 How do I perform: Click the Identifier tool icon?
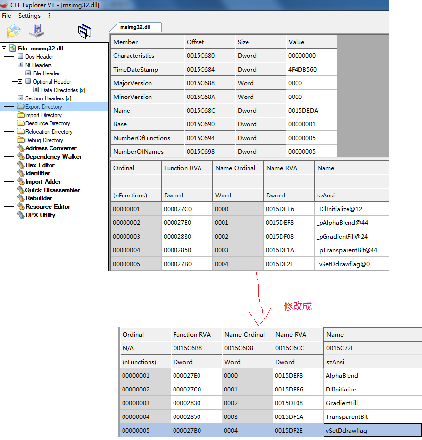coord(21,173)
